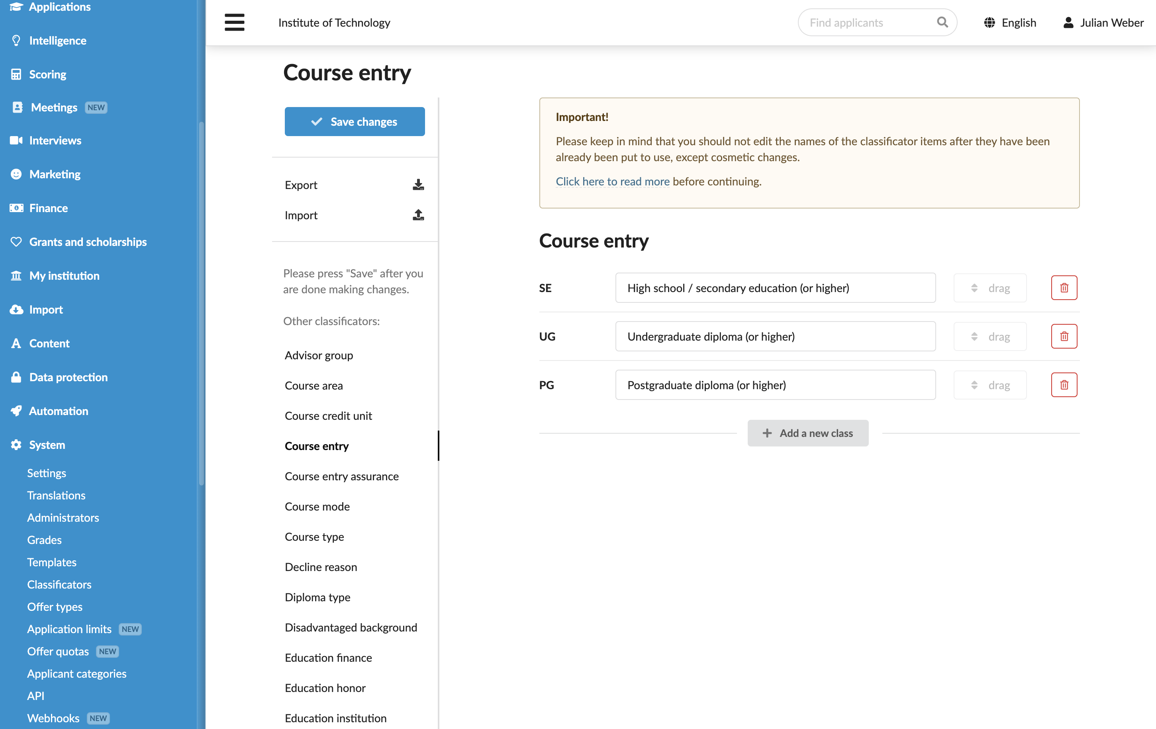Open the 'Click here to read more' link
1156x729 pixels.
pos(613,181)
